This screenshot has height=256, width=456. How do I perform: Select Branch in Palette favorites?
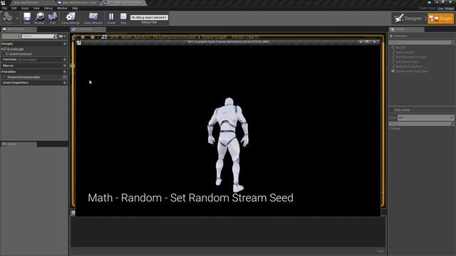(400, 48)
